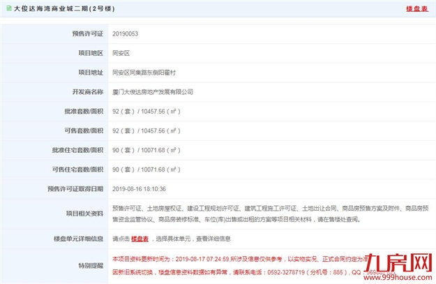Click the 预售许可证 row label
This screenshot has height=284, width=436.
(x=88, y=33)
